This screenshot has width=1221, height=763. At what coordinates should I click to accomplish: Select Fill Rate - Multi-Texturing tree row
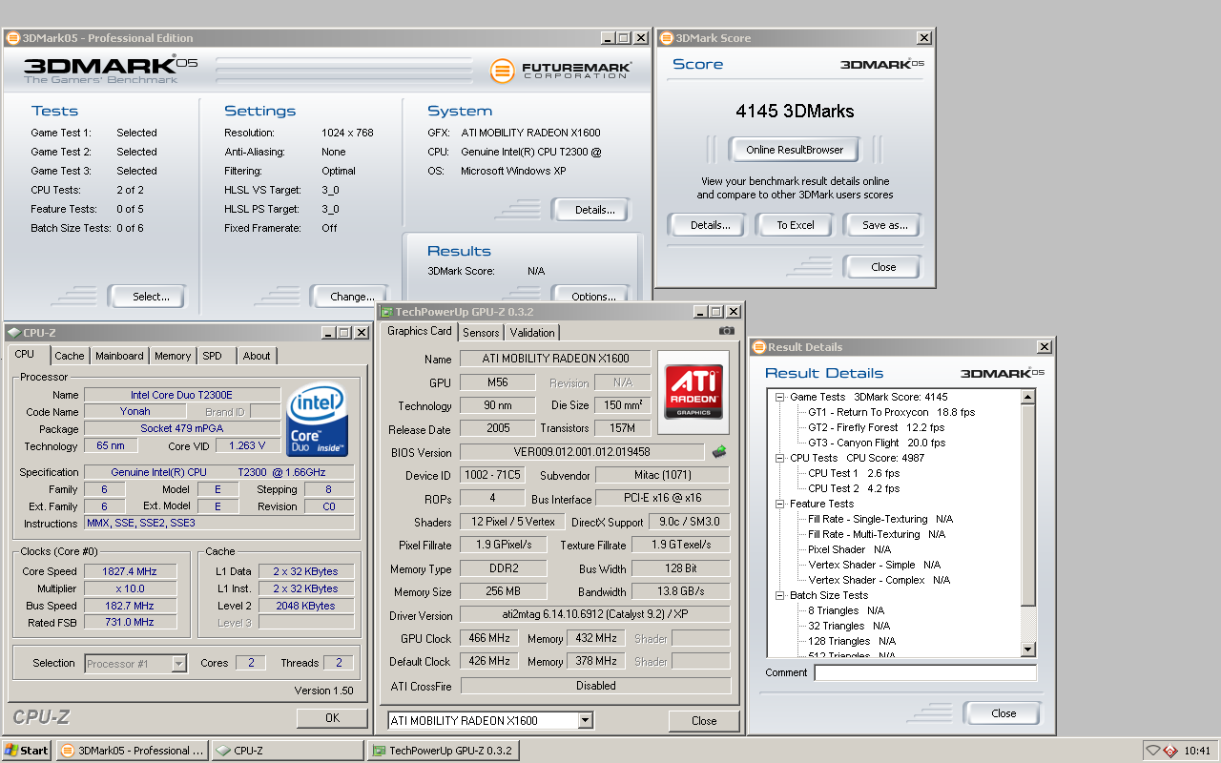click(x=879, y=534)
